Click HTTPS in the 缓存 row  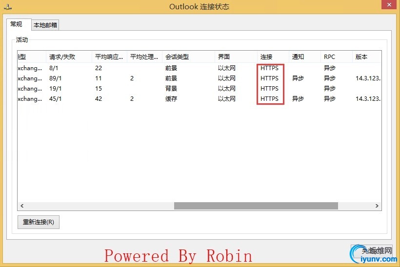pos(269,98)
